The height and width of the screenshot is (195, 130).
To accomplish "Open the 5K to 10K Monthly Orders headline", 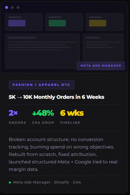I will tap(56, 97).
